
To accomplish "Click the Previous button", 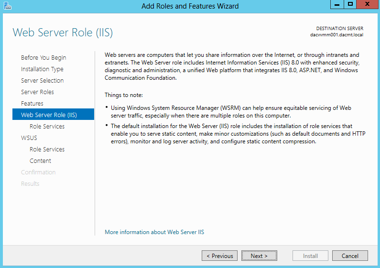I will (219, 256).
